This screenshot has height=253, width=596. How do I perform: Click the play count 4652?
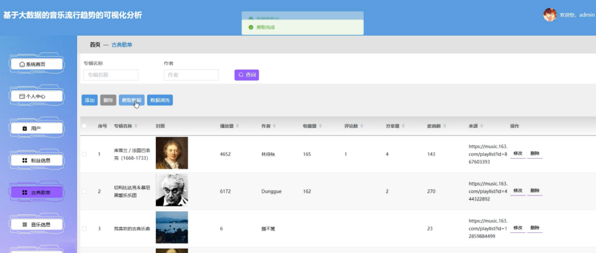coord(225,154)
